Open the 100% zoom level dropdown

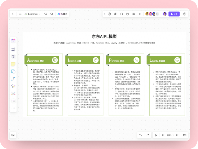pyautogui.click(x=170, y=135)
